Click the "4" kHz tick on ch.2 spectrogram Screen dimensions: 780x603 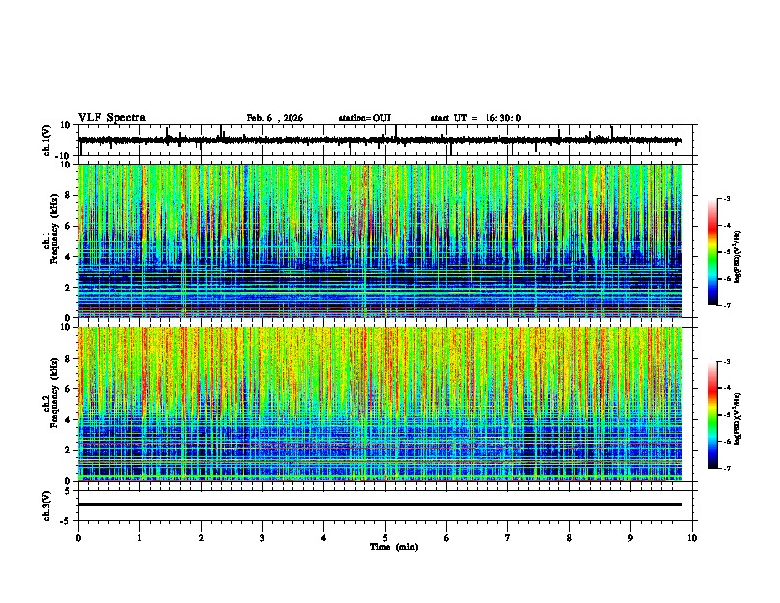pyautogui.click(x=68, y=420)
